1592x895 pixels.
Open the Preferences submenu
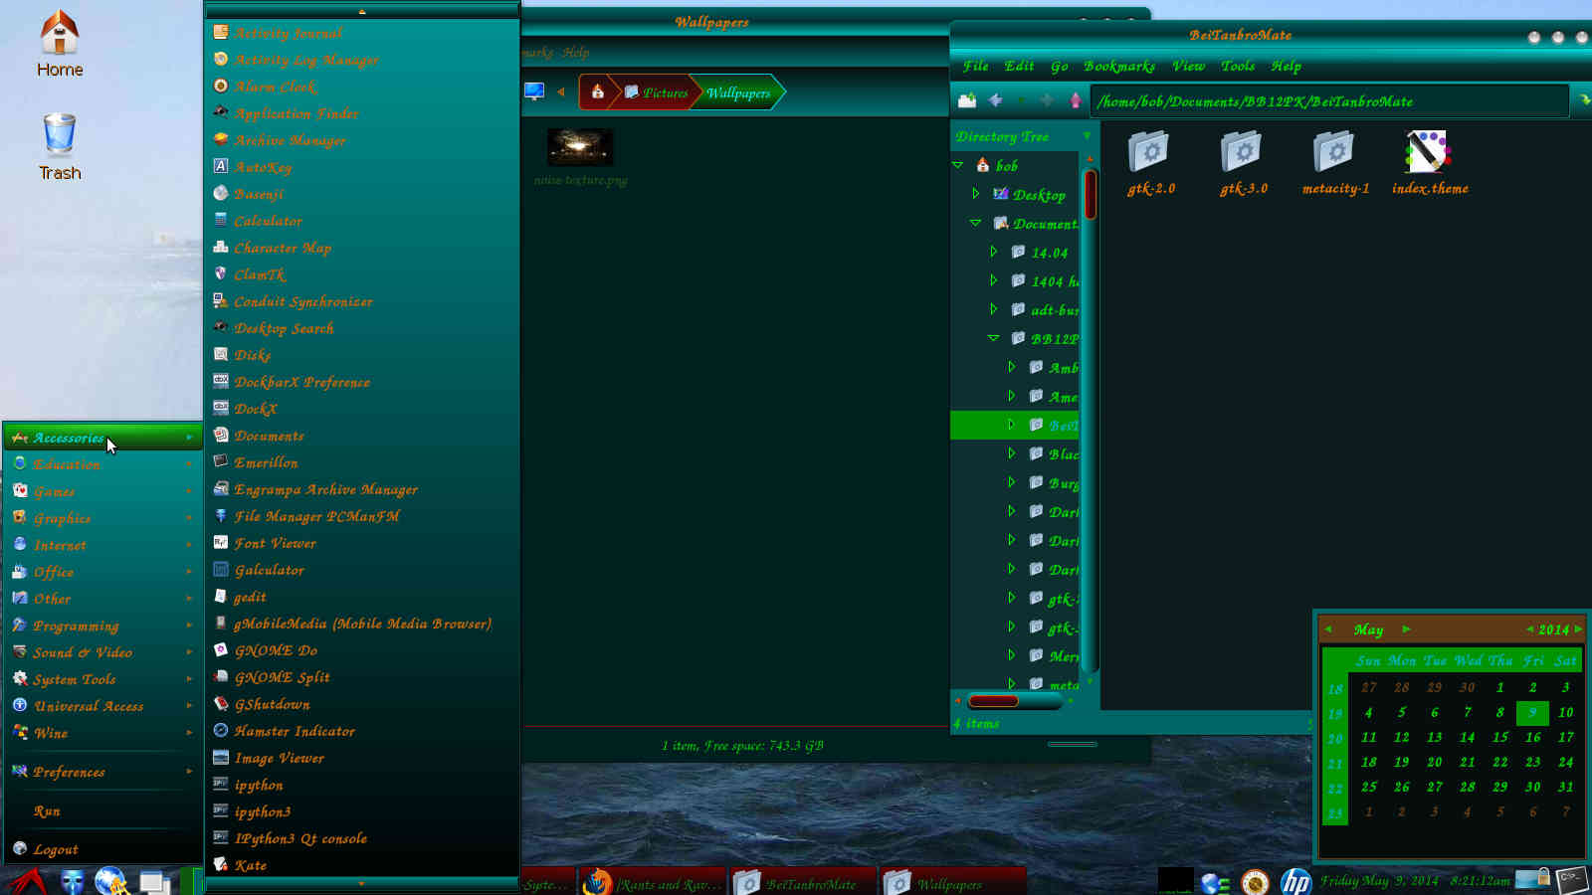[103, 772]
